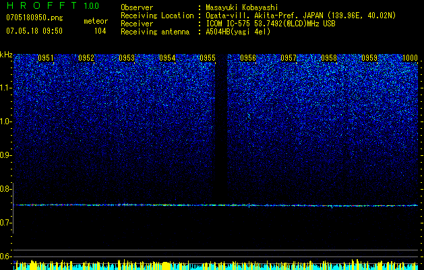
Task: Click the 0.6 kHz axis label
Action: coord(6,256)
